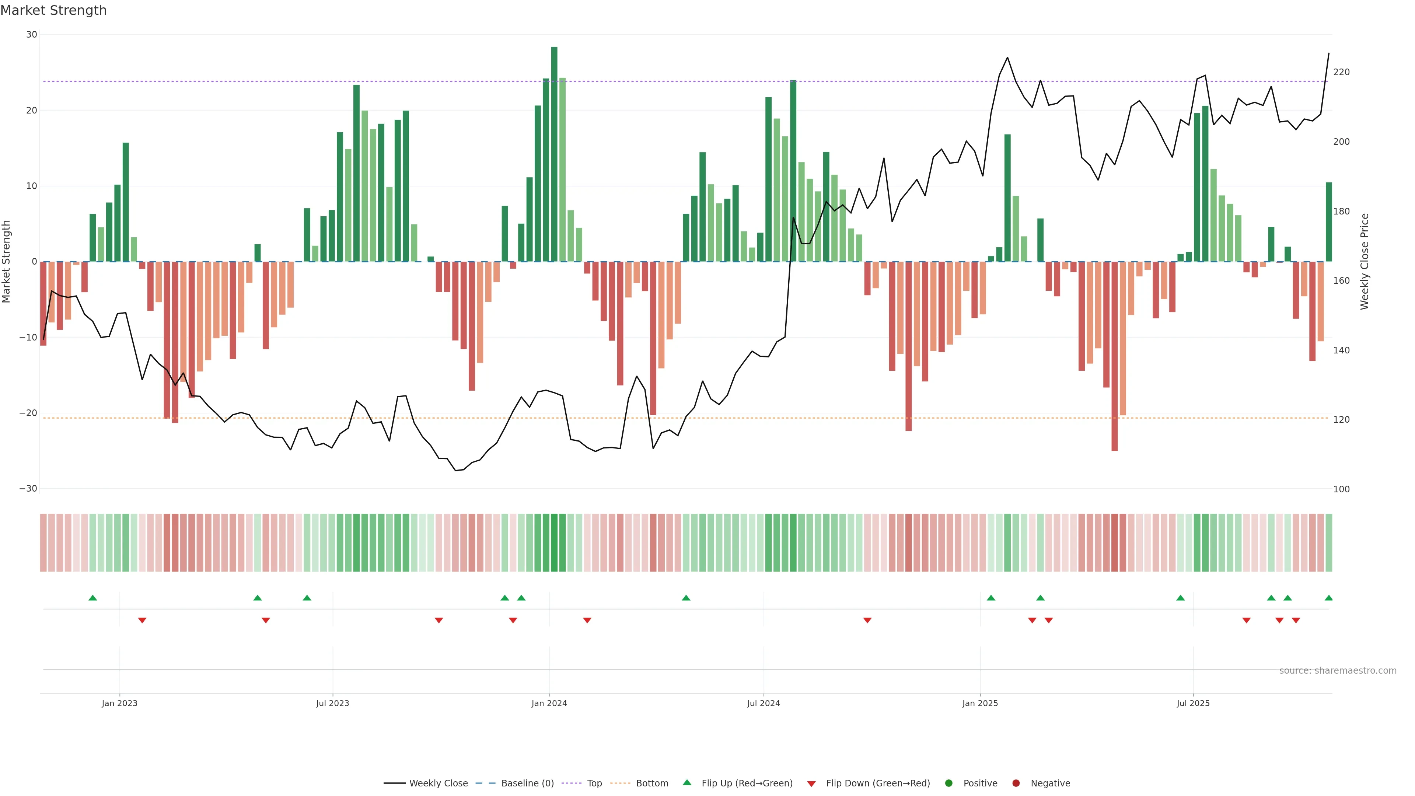Screen dimensions: 1415x796
Task: Click the first red flip-down triangle marker
Action: pos(142,620)
